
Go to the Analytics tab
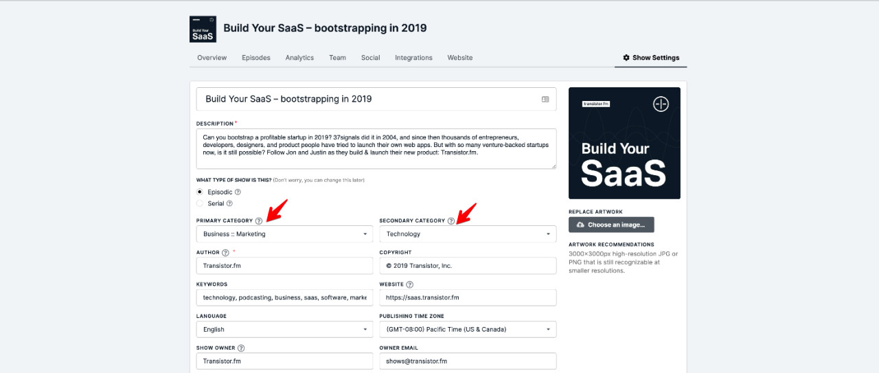pyautogui.click(x=299, y=58)
